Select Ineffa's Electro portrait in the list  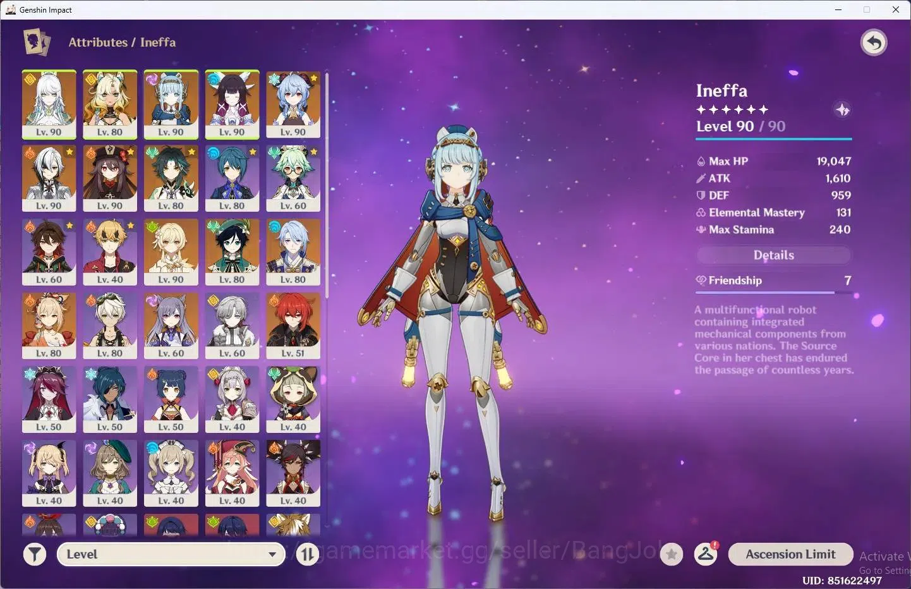pyautogui.click(x=171, y=104)
